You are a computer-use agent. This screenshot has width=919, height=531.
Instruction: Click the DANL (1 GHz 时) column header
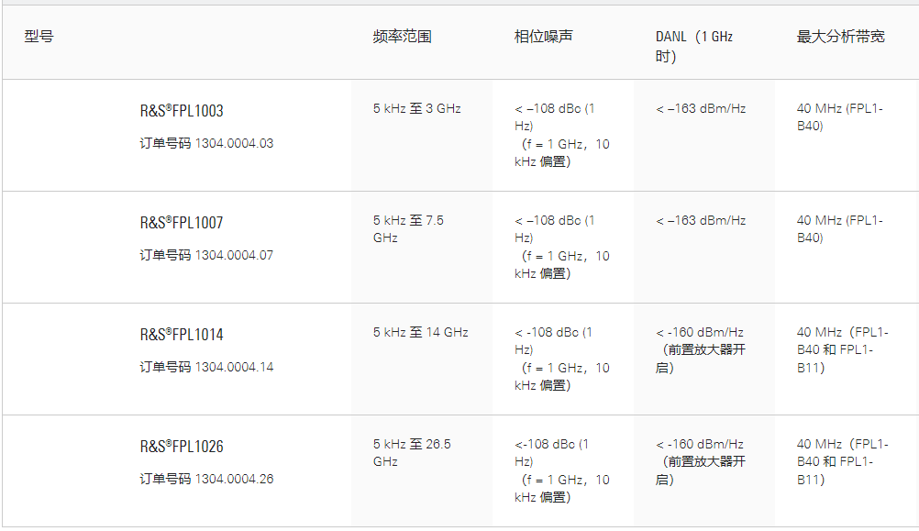(694, 46)
